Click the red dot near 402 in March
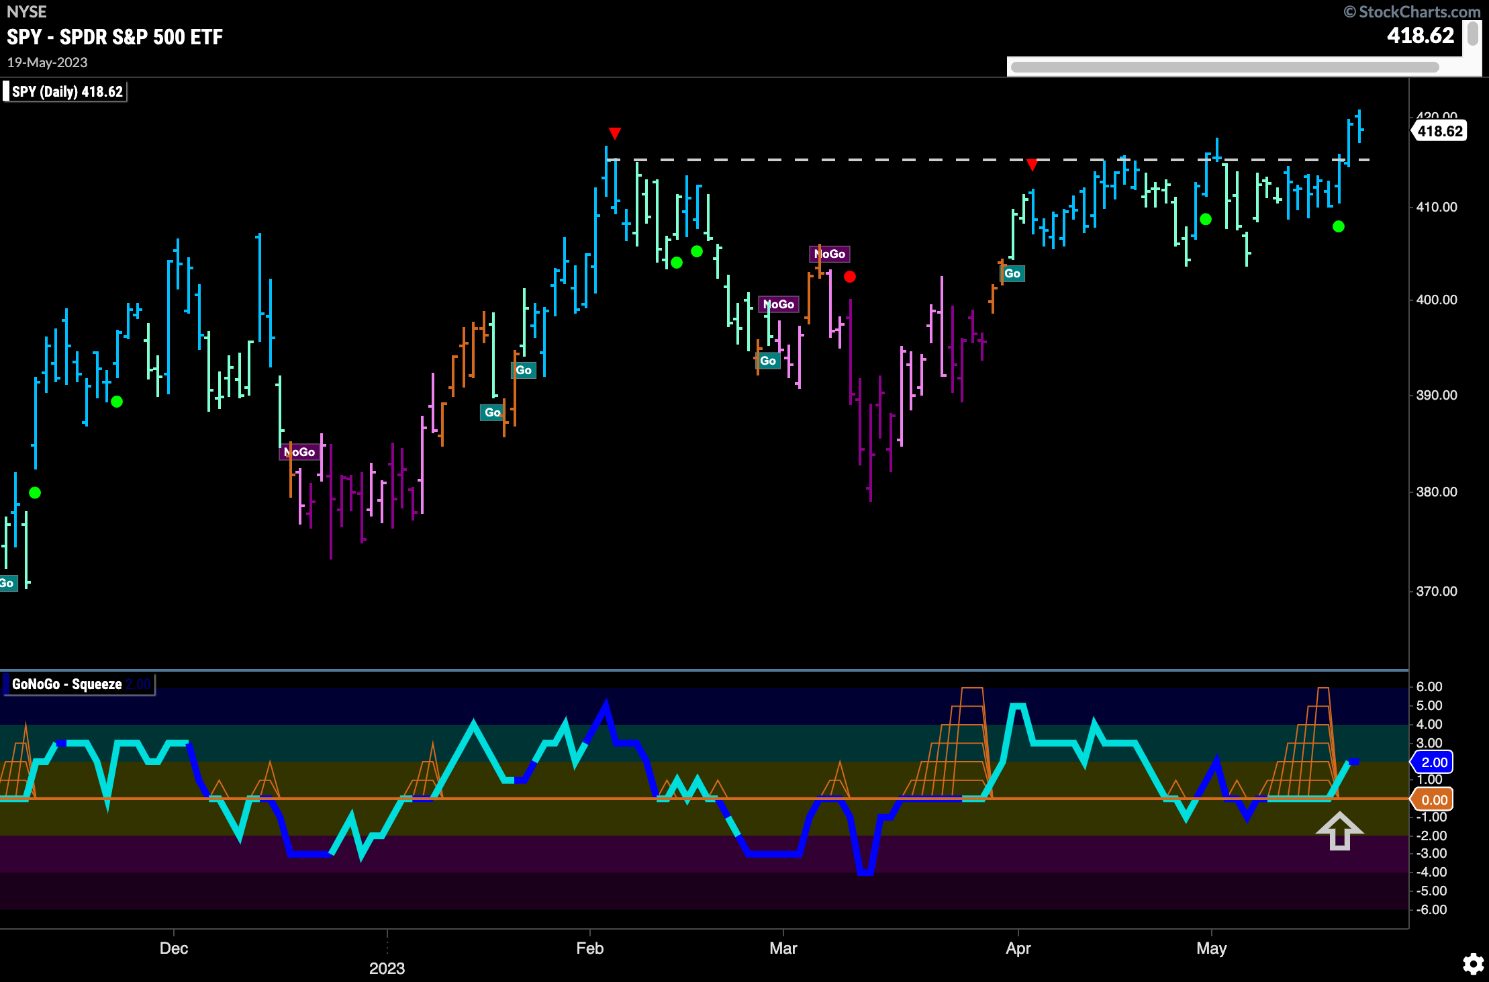Screen dimensions: 1489x982 point(850,277)
